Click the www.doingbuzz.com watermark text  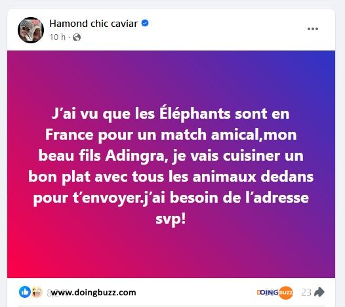point(94,293)
